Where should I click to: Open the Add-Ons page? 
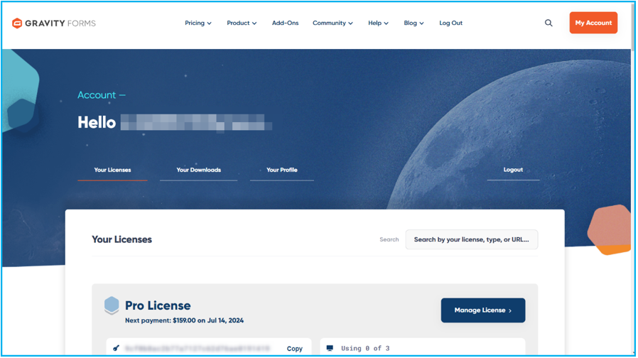285,23
